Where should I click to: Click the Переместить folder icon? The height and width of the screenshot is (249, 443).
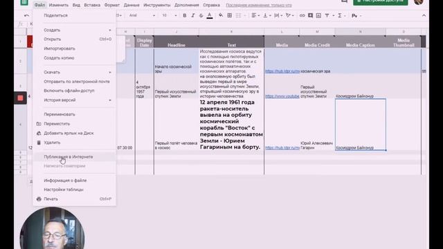39,124
